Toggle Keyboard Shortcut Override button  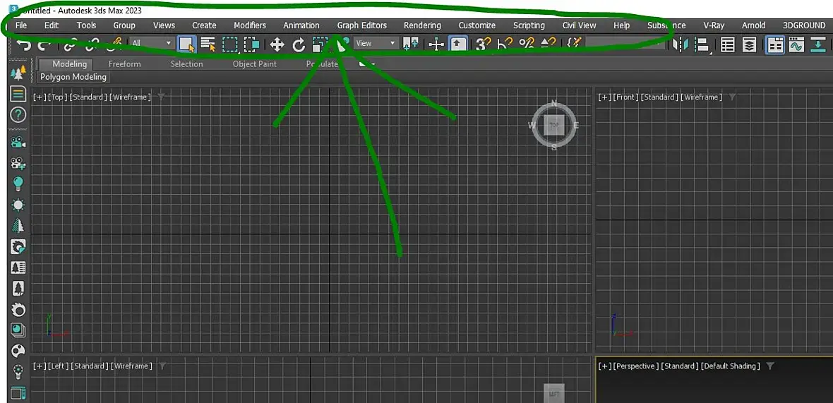458,44
